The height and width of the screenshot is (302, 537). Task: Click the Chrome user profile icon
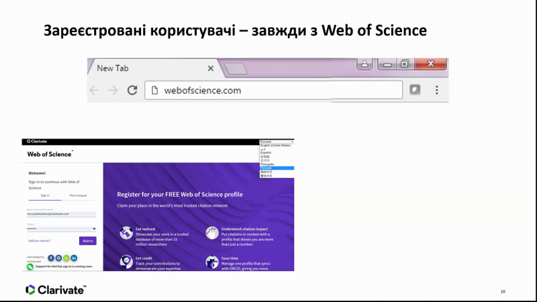coord(364,64)
